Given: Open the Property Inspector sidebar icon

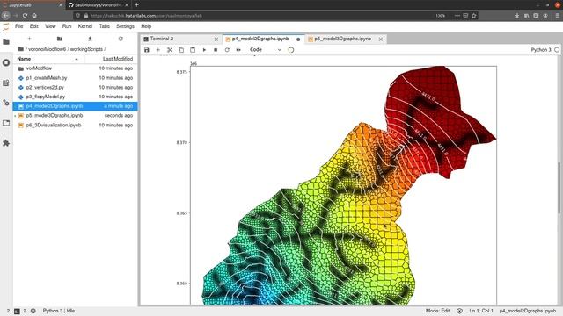Looking at the screenshot, I should click(x=6, y=103).
